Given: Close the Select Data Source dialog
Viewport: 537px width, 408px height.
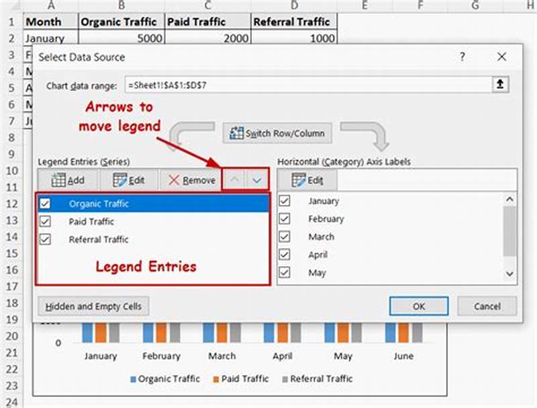Looking at the screenshot, I should click(501, 57).
